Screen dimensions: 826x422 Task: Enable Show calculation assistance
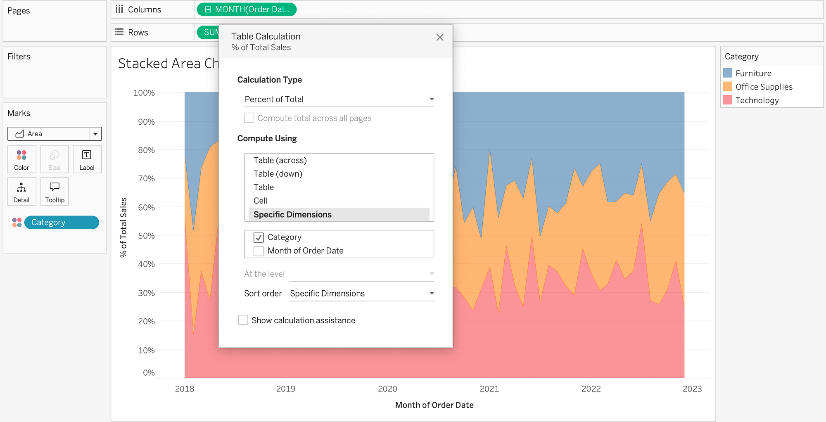pos(243,320)
